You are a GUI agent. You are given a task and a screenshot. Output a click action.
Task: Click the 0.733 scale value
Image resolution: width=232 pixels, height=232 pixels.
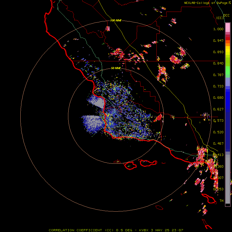point(218,86)
